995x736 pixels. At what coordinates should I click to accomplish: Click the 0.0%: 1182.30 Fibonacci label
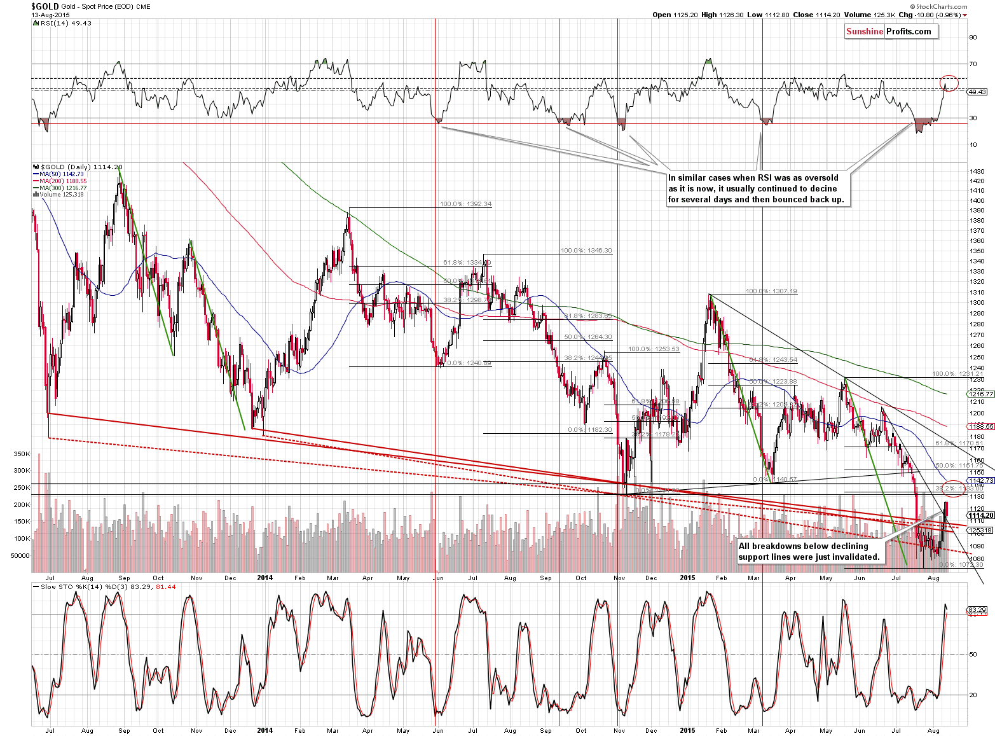(590, 430)
